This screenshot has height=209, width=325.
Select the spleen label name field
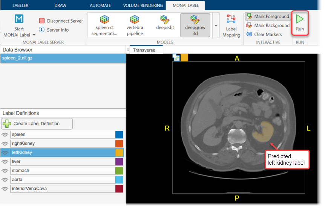click(x=63, y=135)
